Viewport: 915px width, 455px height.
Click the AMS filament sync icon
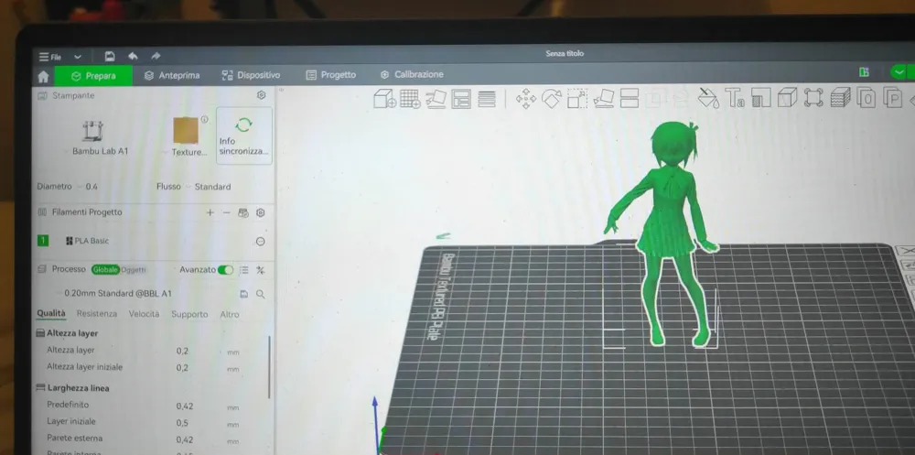243,212
